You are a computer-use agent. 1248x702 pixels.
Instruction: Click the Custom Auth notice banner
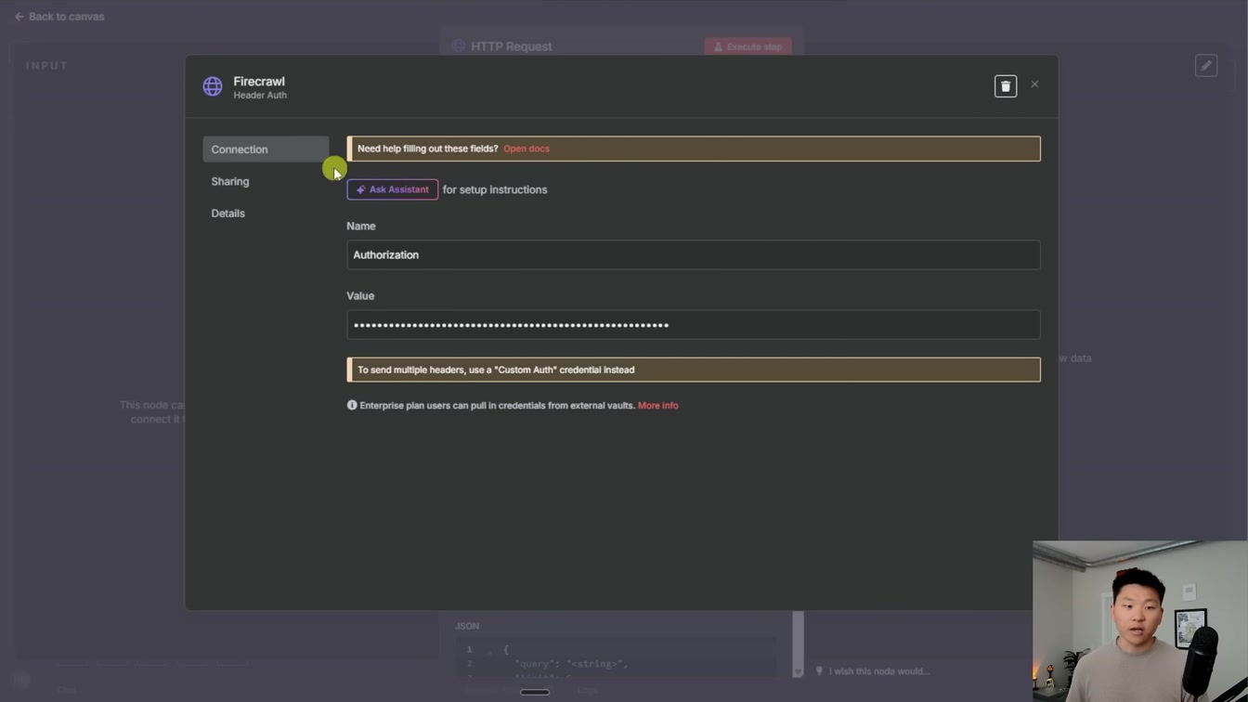point(694,370)
